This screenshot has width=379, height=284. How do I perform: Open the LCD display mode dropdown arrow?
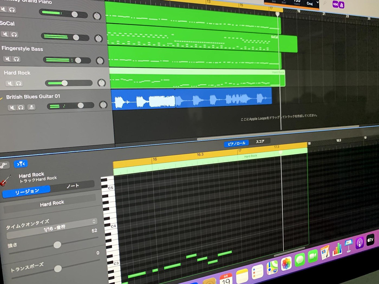[318, 2]
